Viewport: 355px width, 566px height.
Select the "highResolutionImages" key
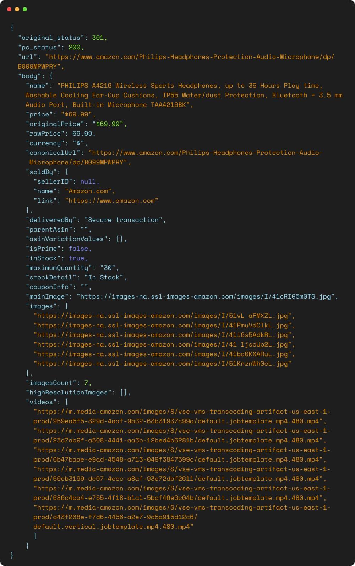69,392
